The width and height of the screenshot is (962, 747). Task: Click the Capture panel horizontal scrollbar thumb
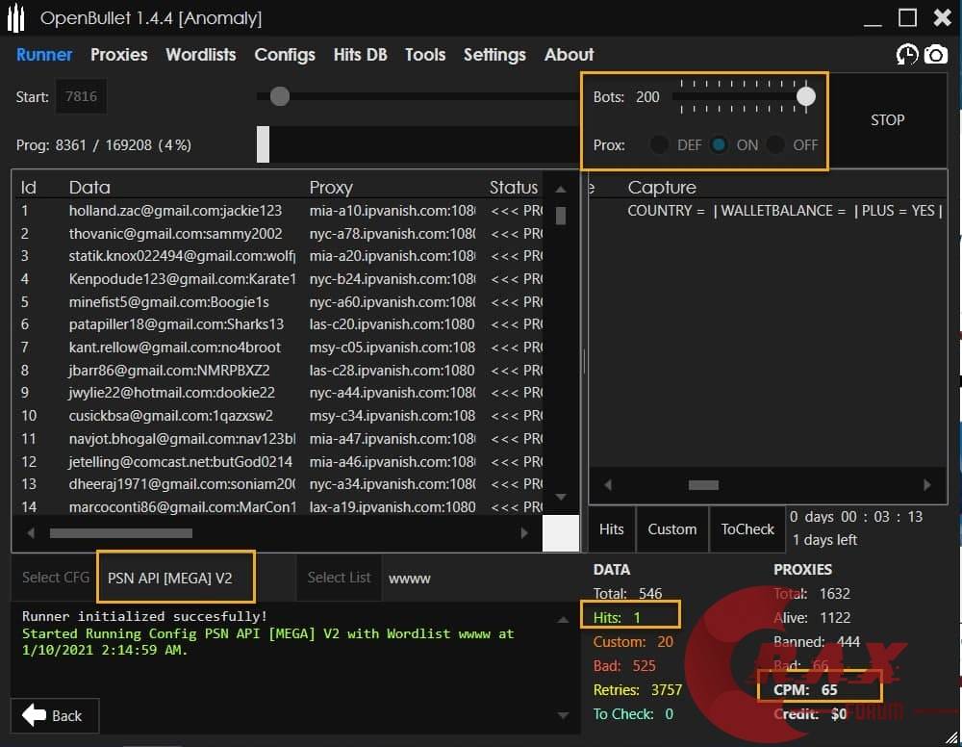click(703, 485)
